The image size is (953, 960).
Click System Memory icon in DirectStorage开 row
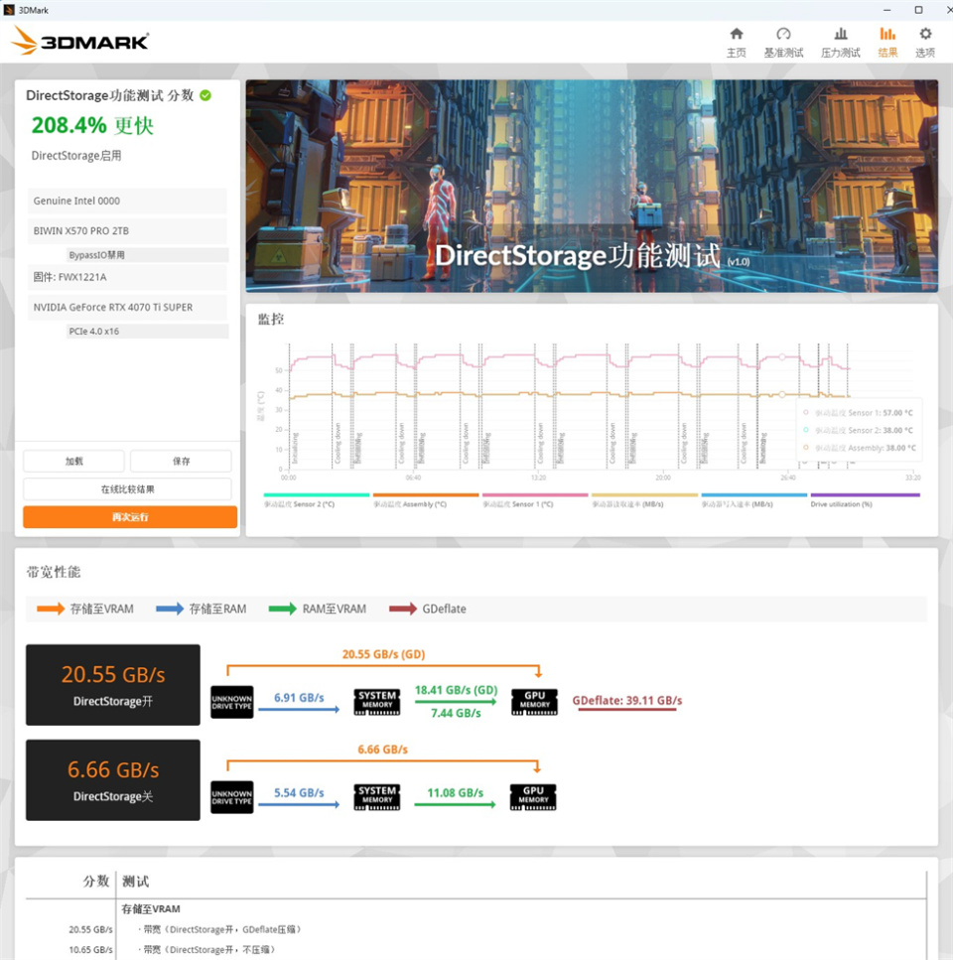click(377, 702)
